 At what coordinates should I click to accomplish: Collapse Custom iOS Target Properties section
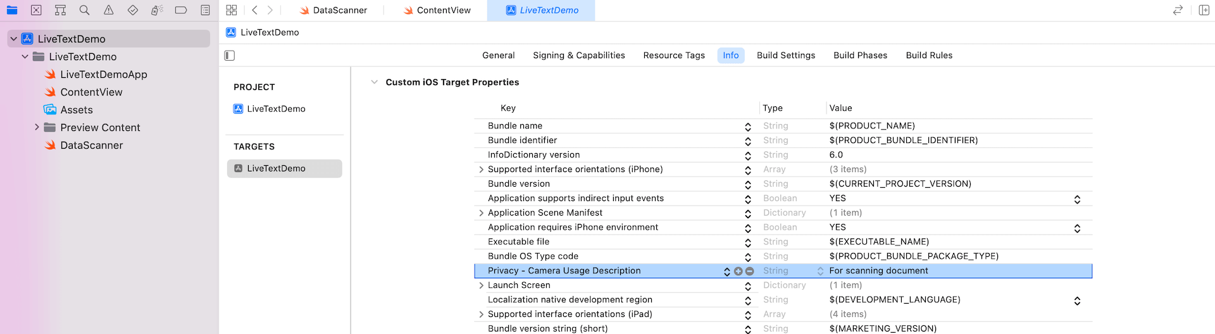[x=374, y=82]
